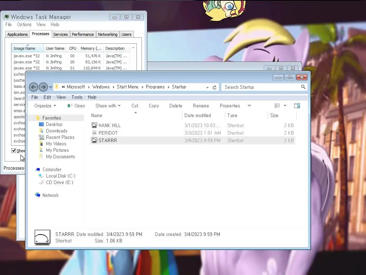366x275 pixels.
Task: Click the Open toolbar button
Action: point(76,106)
